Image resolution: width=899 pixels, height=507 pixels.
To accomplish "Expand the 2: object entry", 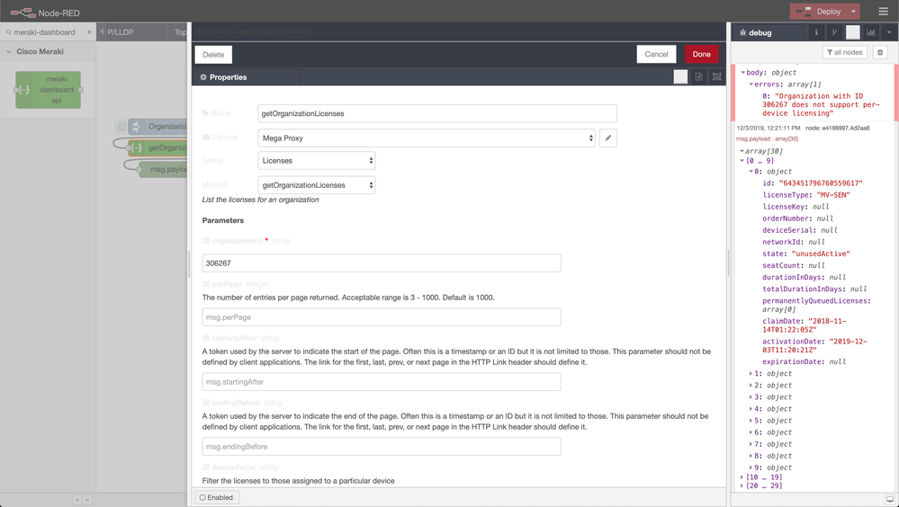I will (751, 386).
